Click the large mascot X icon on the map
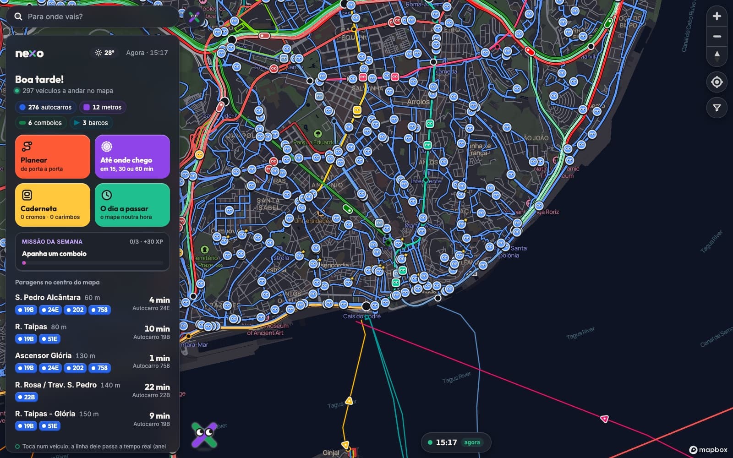 204,434
